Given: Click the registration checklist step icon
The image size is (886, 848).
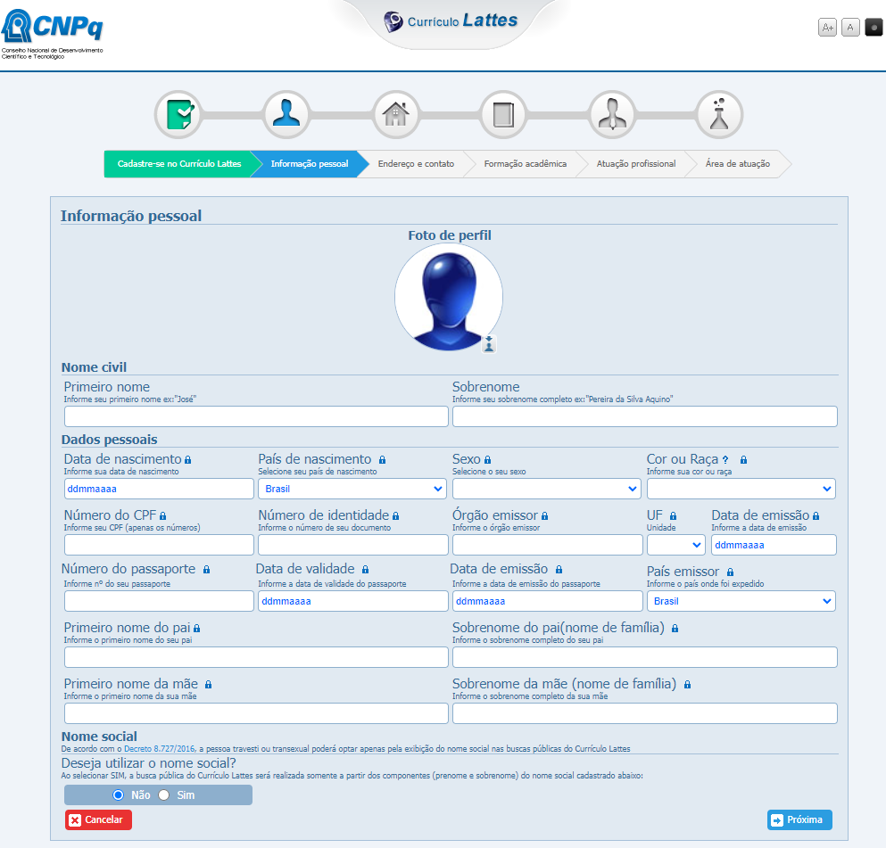Looking at the screenshot, I should click(179, 115).
